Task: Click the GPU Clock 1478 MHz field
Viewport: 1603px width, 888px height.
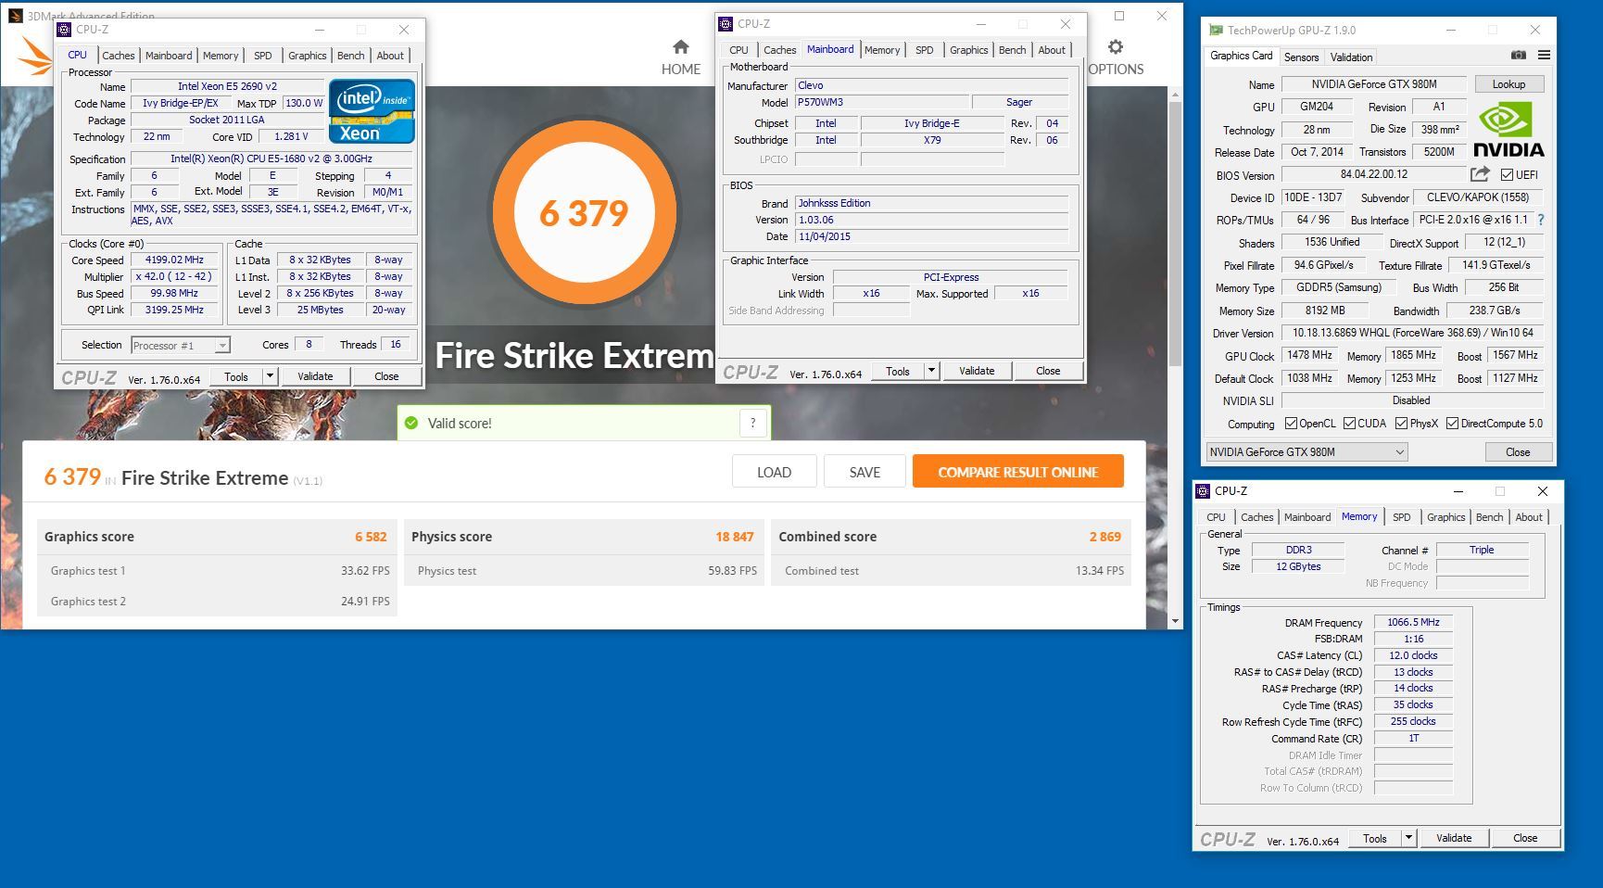Action: 1309,356
